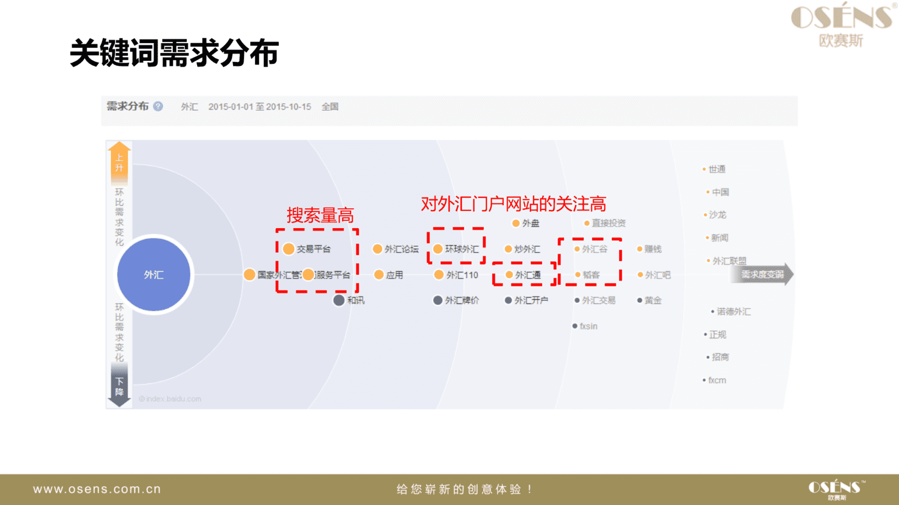Select the 直接投资 keyword node

[605, 223]
